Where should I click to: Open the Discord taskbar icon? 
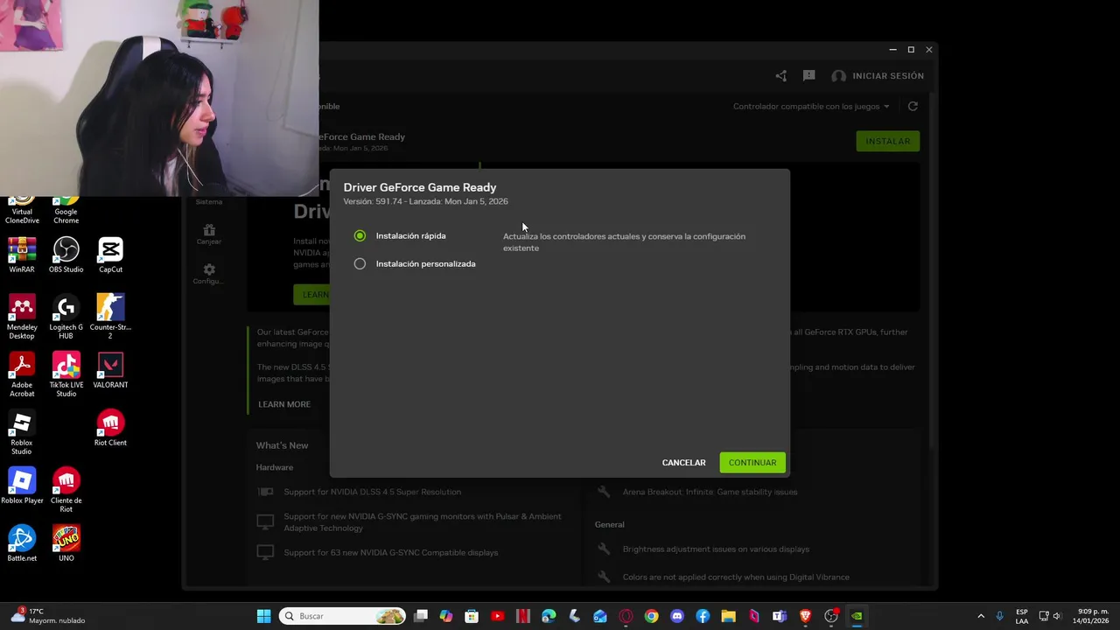point(676,616)
